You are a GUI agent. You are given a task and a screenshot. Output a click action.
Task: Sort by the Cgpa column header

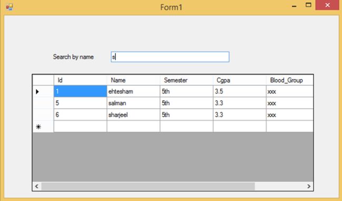[x=239, y=80]
